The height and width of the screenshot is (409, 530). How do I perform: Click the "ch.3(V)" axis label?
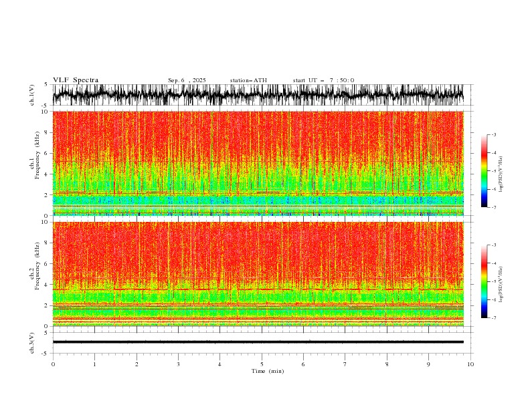[x=32, y=343]
